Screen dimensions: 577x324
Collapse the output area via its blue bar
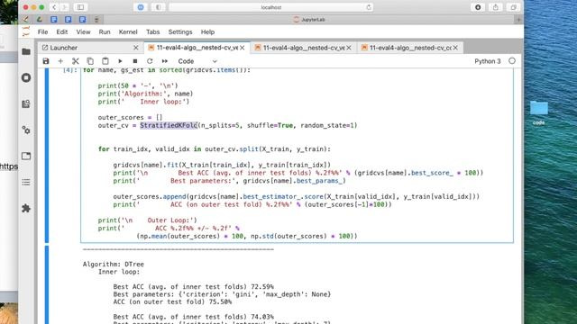(x=47, y=285)
